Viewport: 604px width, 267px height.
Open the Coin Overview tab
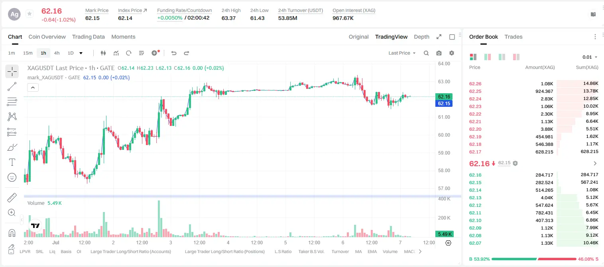click(x=47, y=37)
